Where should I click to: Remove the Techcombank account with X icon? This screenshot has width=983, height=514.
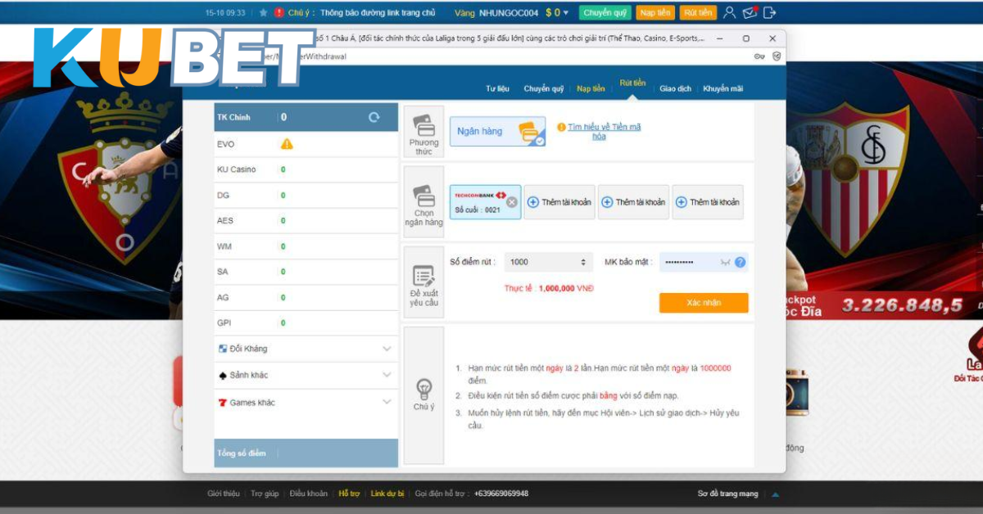point(511,202)
